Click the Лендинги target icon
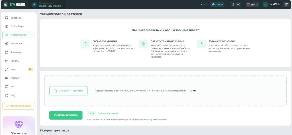292x135 pixels. (7, 44)
